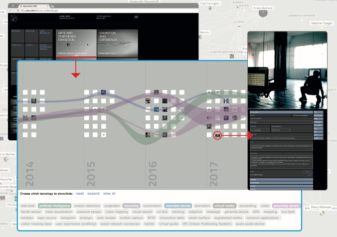Toggle the virtual reality technology tag

[225, 205]
